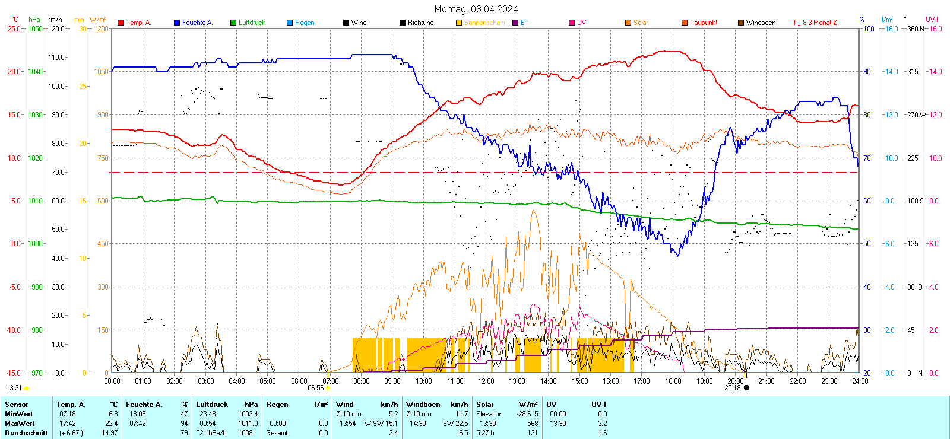Click the chart title Montag, 08.04.2024
The width and height of the screenshot is (950, 439).
(476, 9)
